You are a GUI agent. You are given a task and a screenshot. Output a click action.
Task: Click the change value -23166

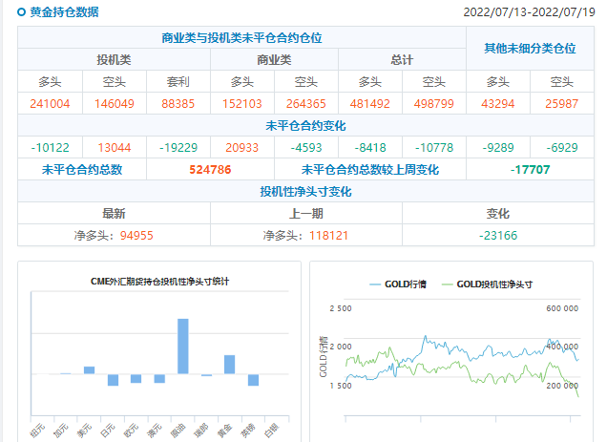click(x=498, y=235)
